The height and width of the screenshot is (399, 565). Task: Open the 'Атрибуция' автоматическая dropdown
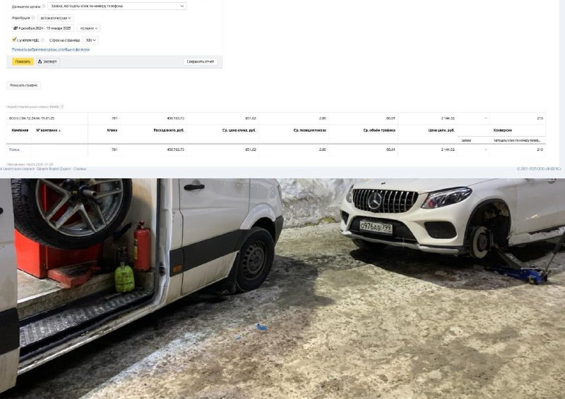(x=56, y=18)
